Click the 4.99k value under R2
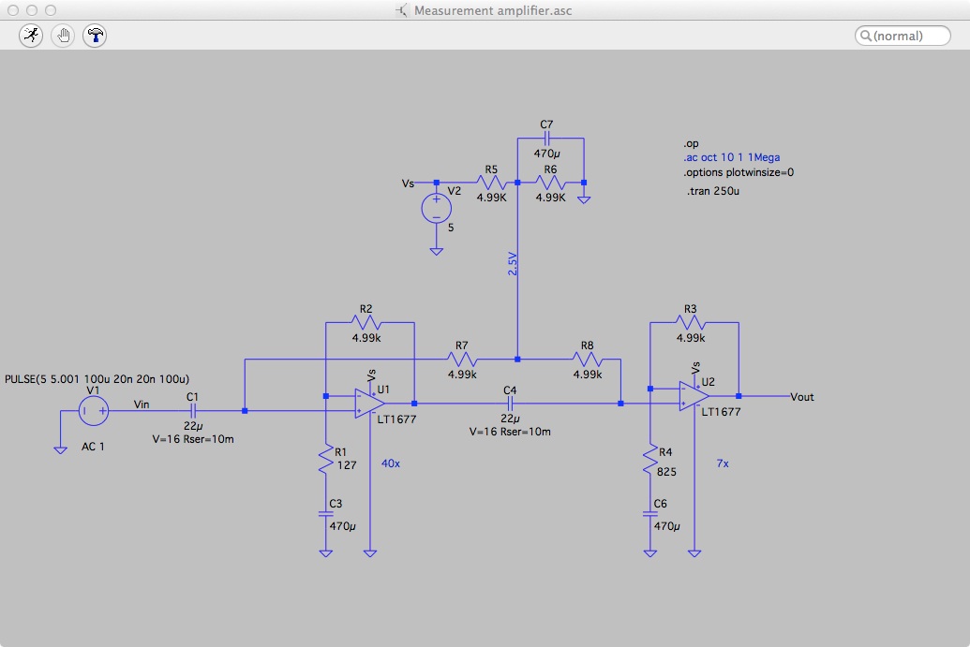This screenshot has height=647, width=970. pos(366,338)
